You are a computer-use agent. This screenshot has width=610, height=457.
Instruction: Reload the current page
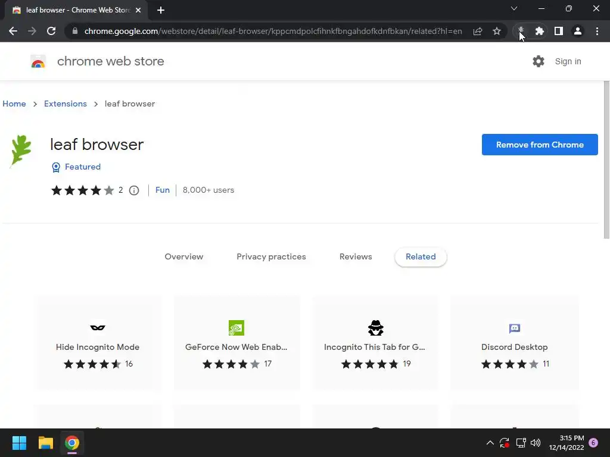(51, 31)
